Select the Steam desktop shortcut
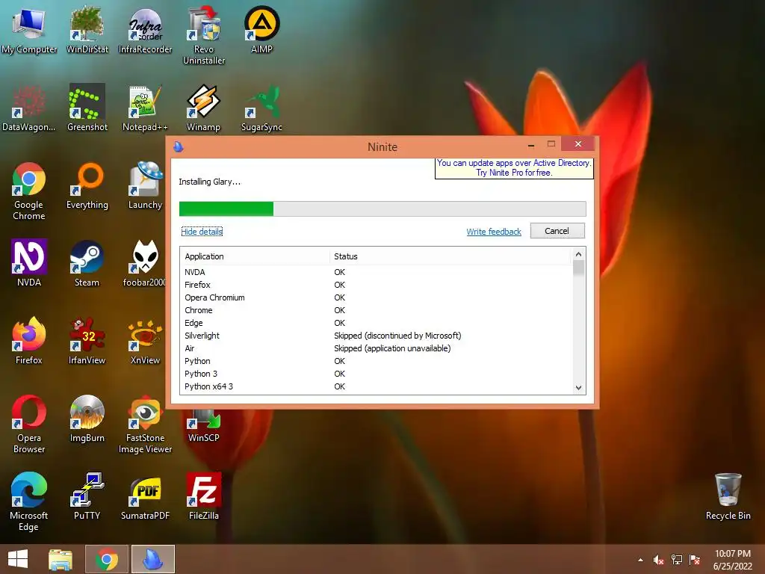Screen dimensions: 765x574 (x=87, y=263)
